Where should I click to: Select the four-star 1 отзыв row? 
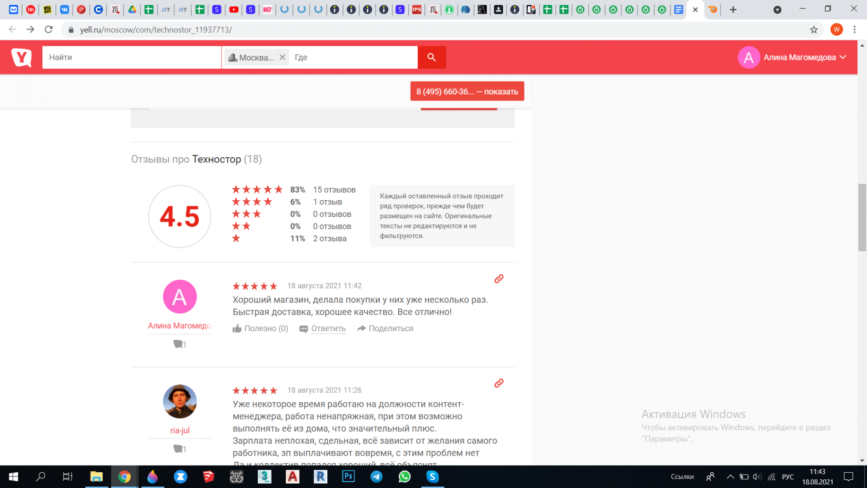[287, 202]
